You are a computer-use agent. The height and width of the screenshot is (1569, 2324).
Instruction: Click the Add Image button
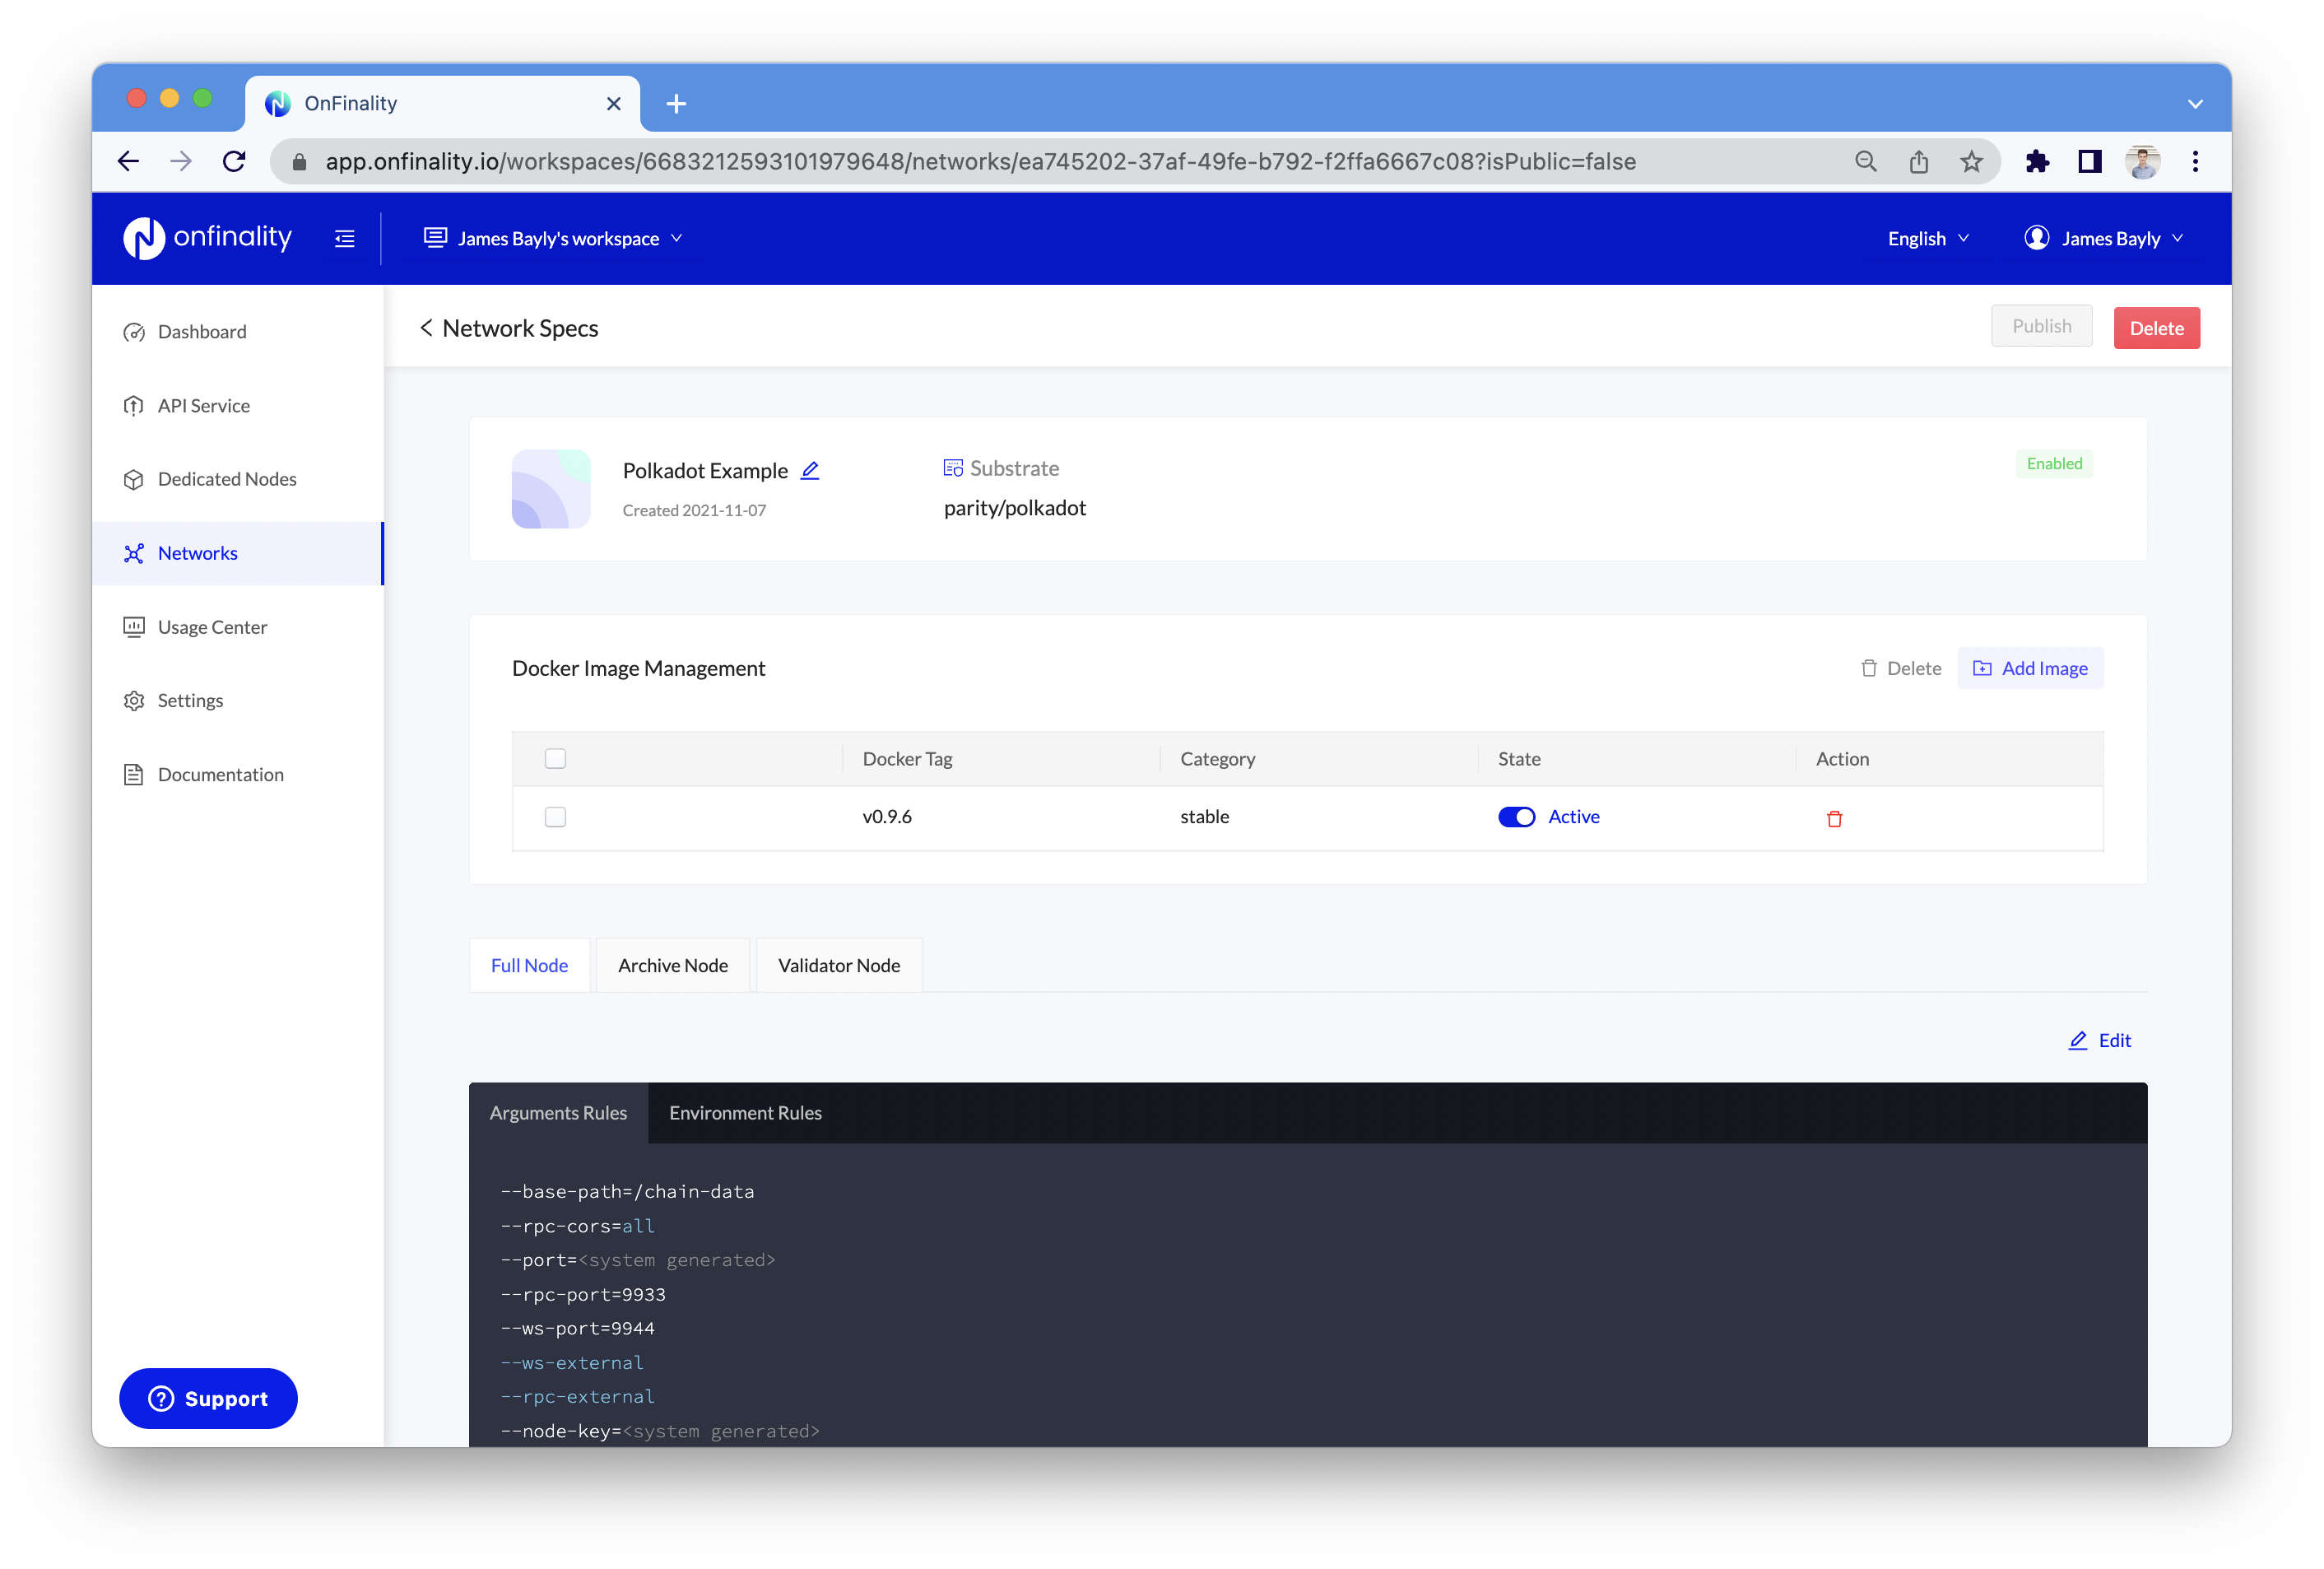[x=2030, y=668]
